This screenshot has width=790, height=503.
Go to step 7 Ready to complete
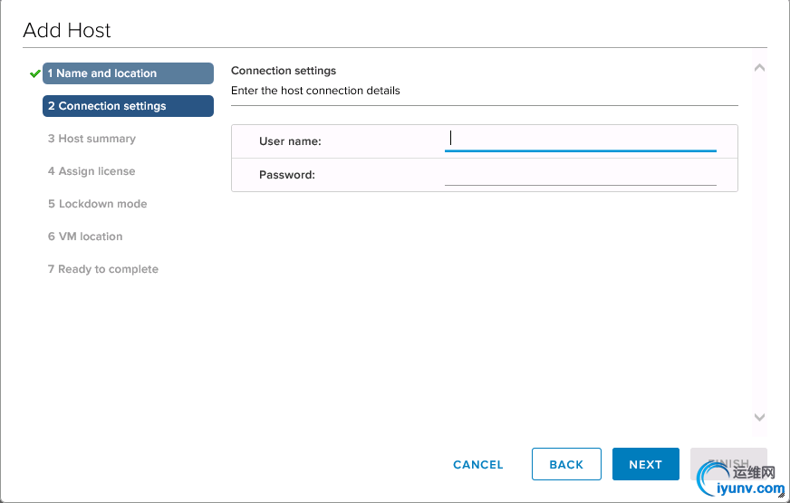click(102, 269)
